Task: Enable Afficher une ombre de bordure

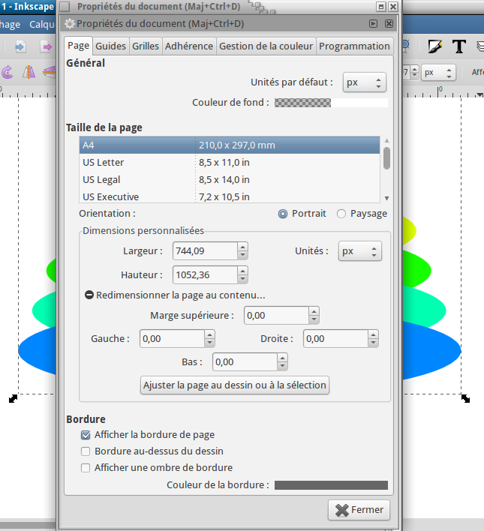Action: click(86, 468)
